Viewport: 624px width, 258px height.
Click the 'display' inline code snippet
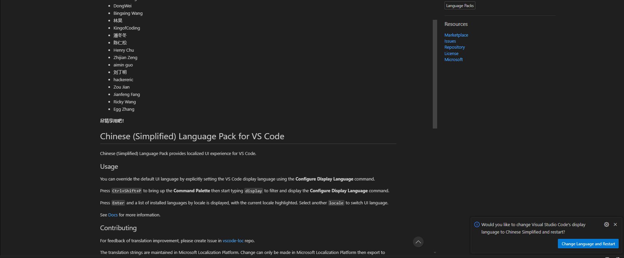(x=254, y=191)
